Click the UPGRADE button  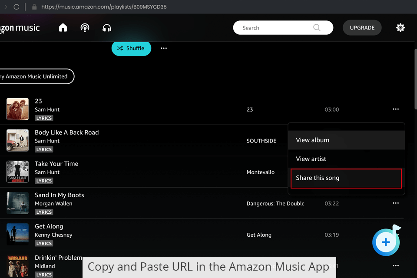tap(362, 28)
